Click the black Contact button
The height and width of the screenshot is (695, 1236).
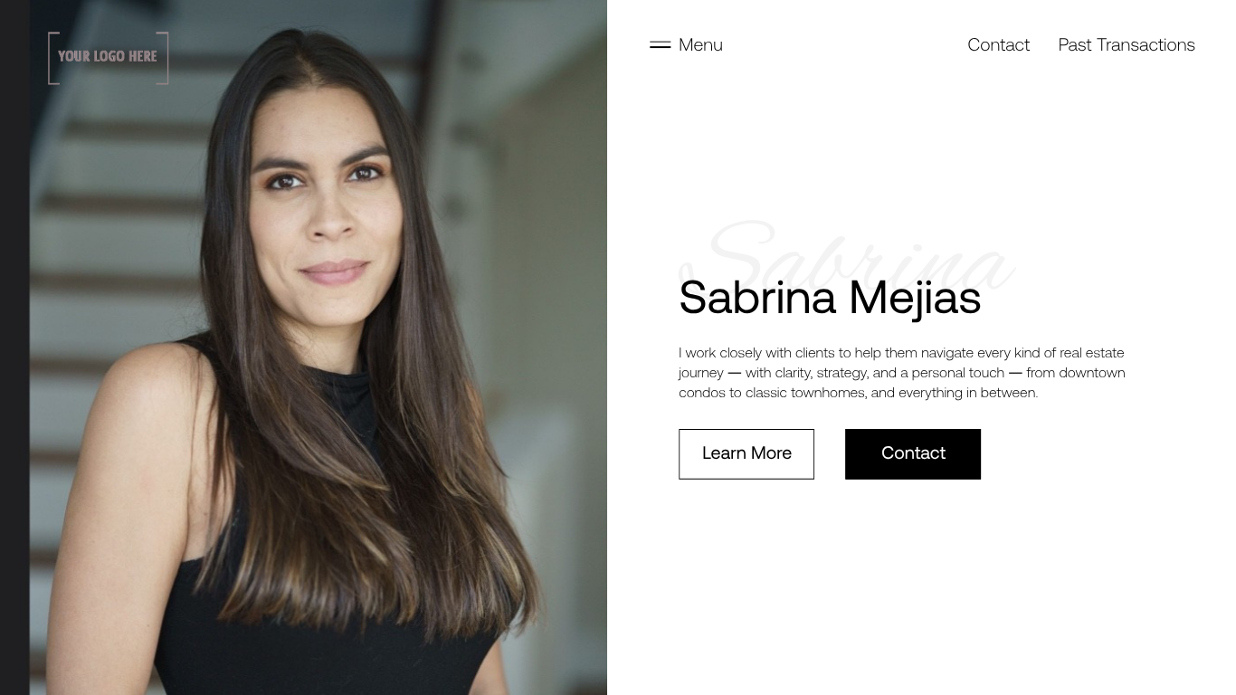913,454
